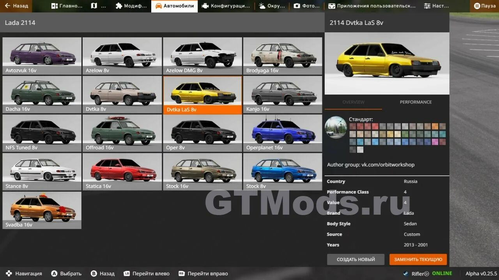Select the Brodyaga 16v configuration

coord(283,56)
